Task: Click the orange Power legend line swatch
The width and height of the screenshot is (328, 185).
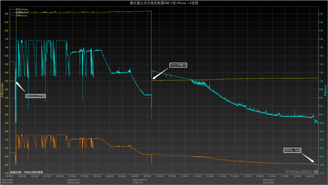Action: tap(12, 16)
